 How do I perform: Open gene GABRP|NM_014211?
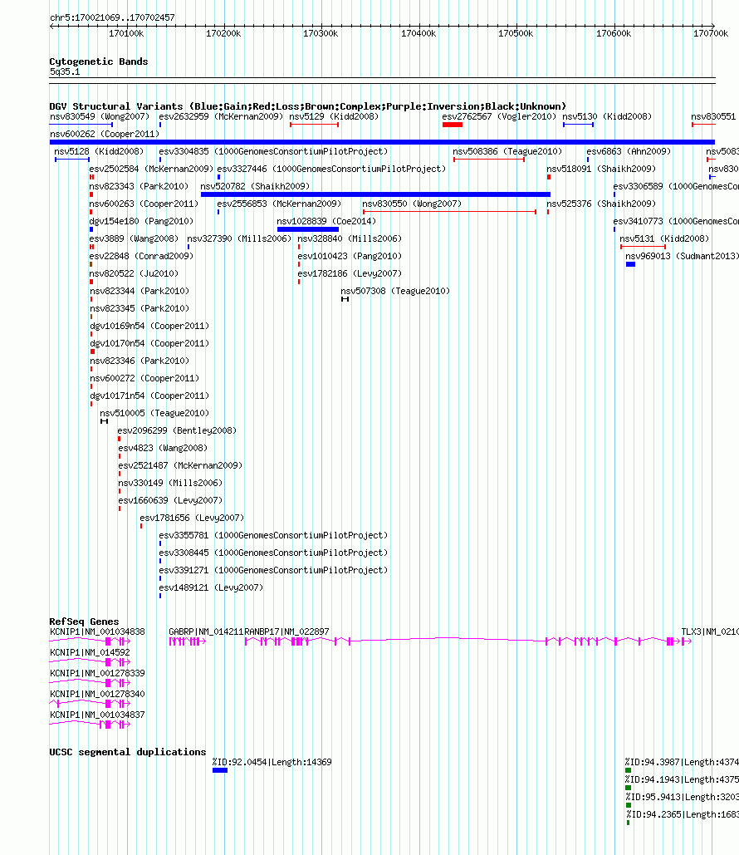tap(205, 632)
